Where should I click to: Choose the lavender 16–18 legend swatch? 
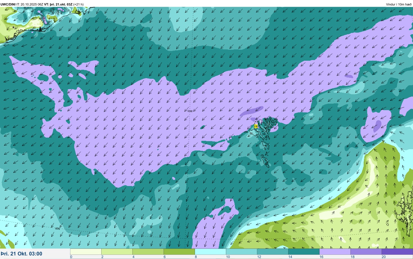(335, 252)
